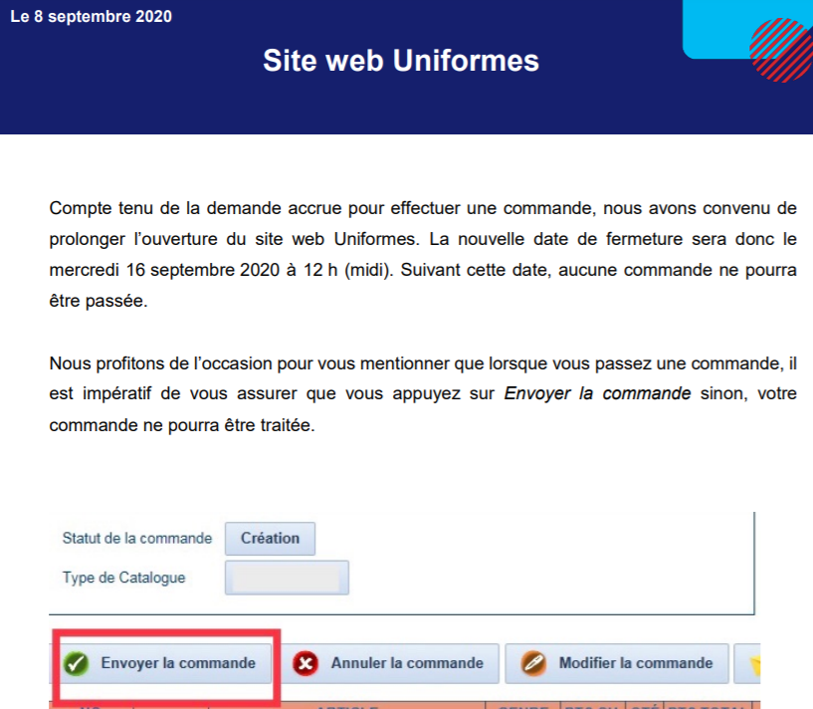813x709 pixels.
Task: Click the date Le 8 septembre 2020
Action: 90,16
